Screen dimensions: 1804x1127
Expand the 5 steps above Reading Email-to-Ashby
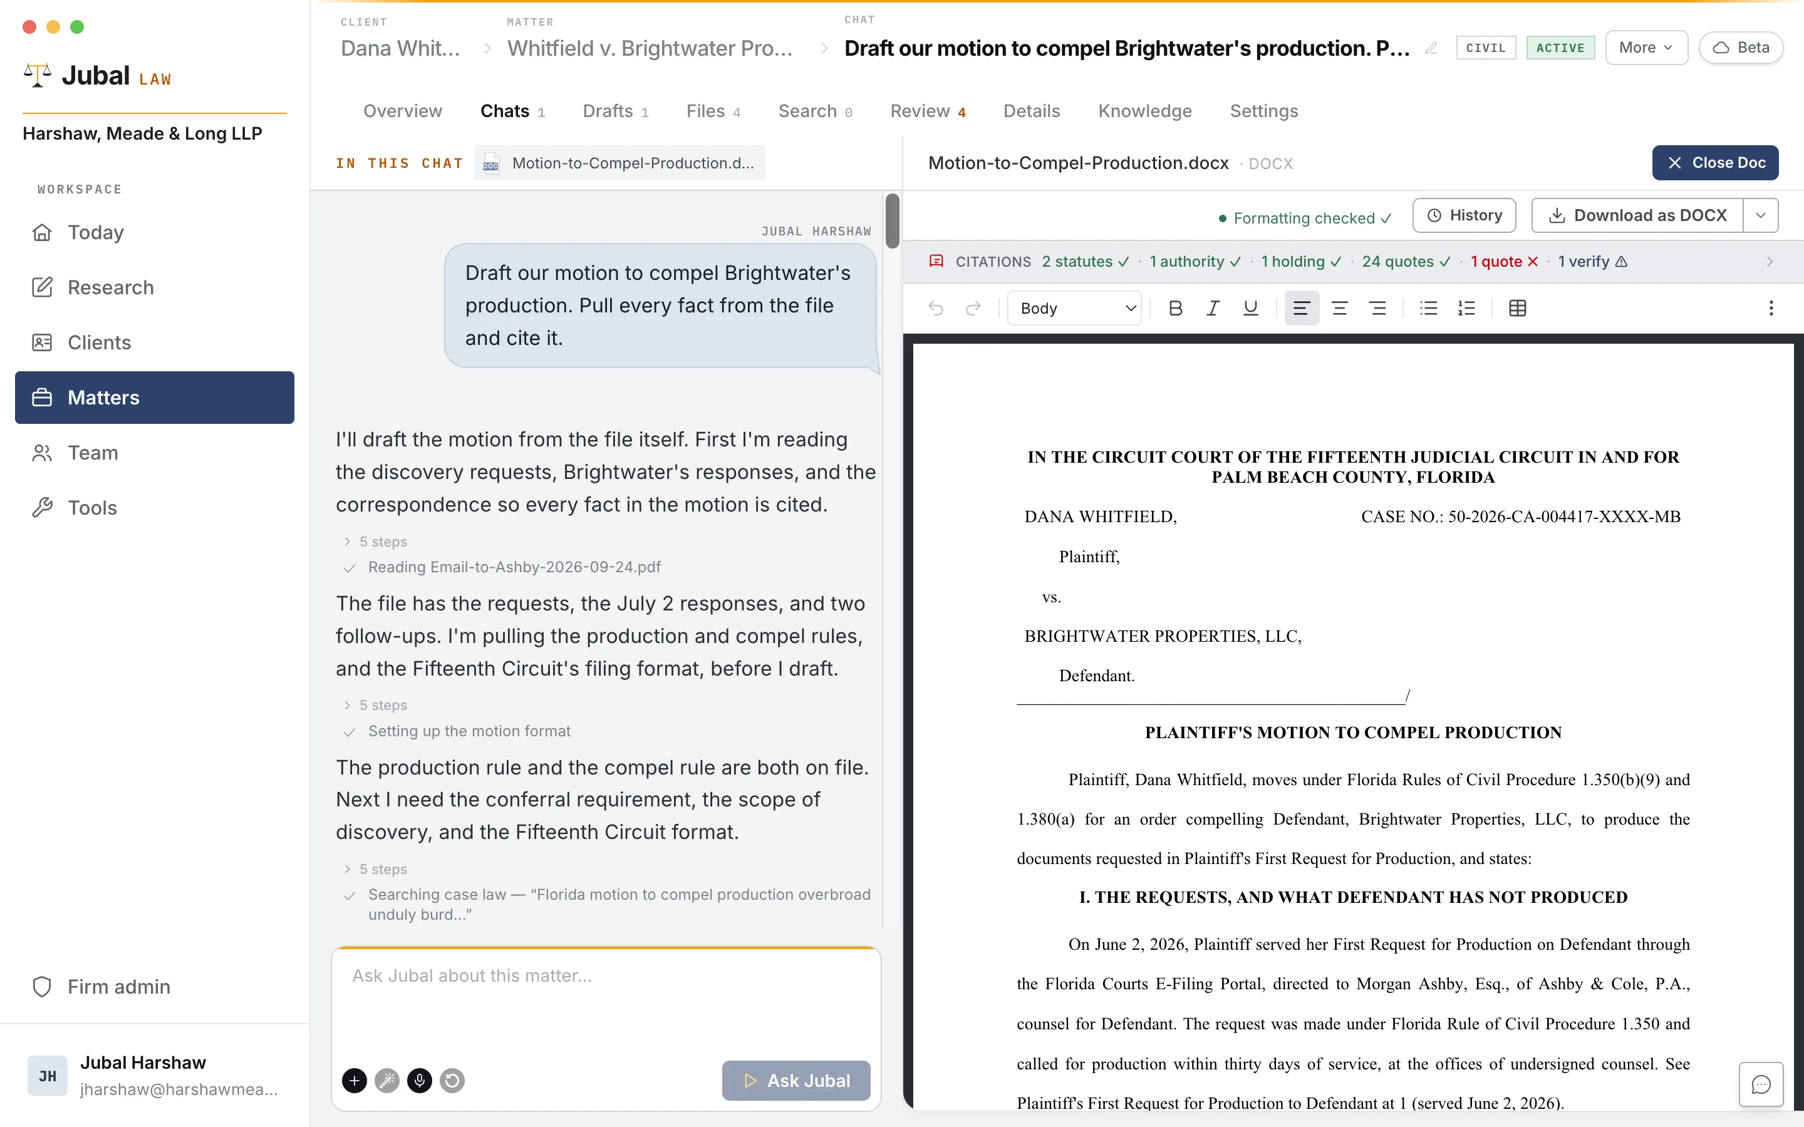(x=375, y=542)
